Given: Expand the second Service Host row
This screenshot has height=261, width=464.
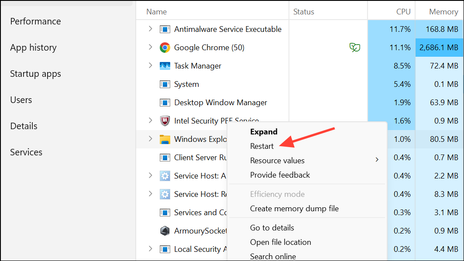Looking at the screenshot, I should tap(150, 194).
